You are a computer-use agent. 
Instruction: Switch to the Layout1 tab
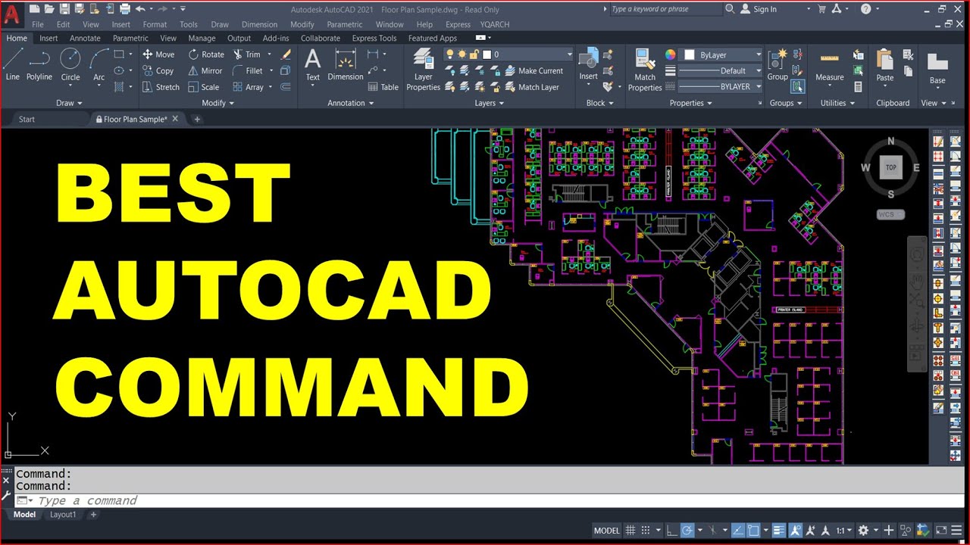click(63, 515)
